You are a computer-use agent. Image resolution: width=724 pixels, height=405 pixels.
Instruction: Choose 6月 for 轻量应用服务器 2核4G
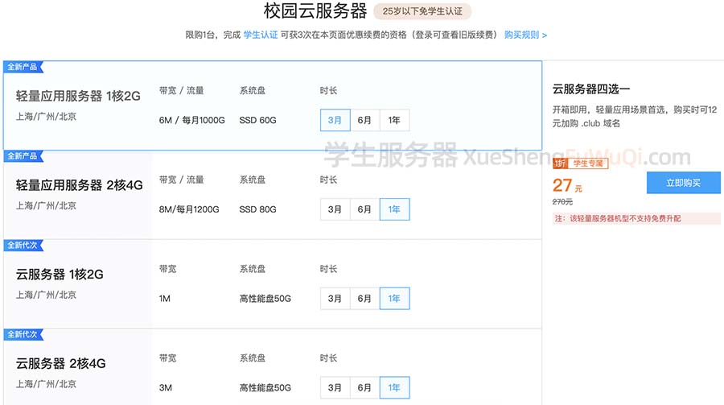[364, 209]
